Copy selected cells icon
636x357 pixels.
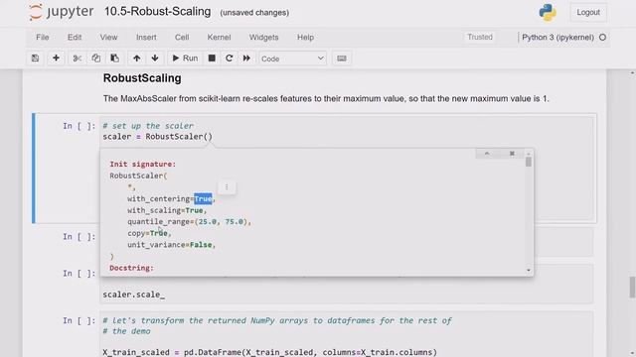pos(95,59)
